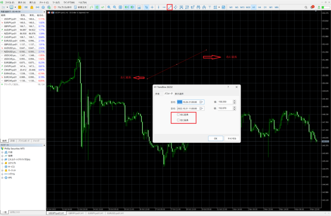Switch to the 共有 dialog tab
The width and height of the screenshot is (331, 216).
(x=157, y=94)
